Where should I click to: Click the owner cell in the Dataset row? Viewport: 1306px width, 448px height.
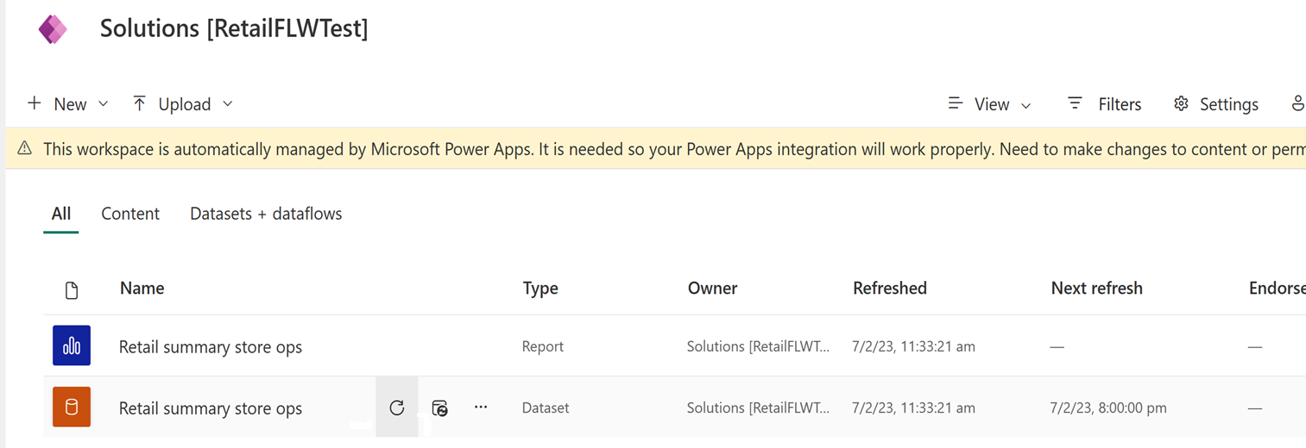click(x=758, y=408)
